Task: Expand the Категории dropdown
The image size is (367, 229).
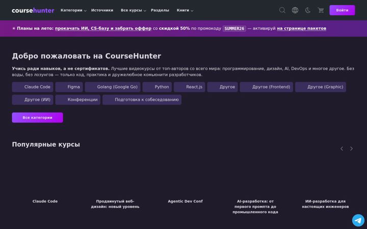Action: click(x=73, y=10)
